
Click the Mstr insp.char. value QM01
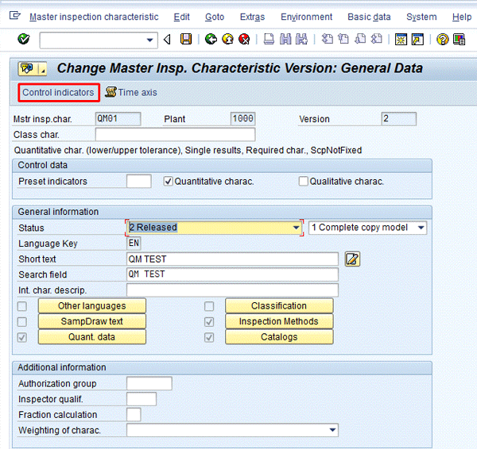(118, 119)
